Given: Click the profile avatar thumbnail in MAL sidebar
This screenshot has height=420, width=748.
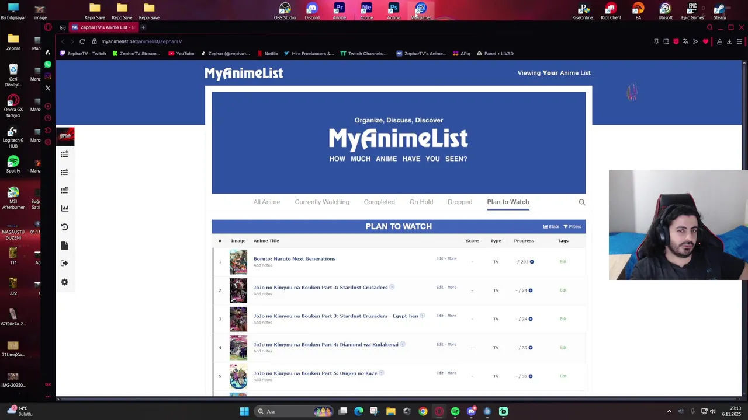Looking at the screenshot, I should [x=65, y=136].
